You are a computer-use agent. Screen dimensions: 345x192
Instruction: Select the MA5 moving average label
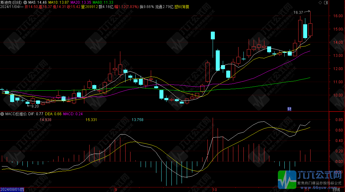38,2
